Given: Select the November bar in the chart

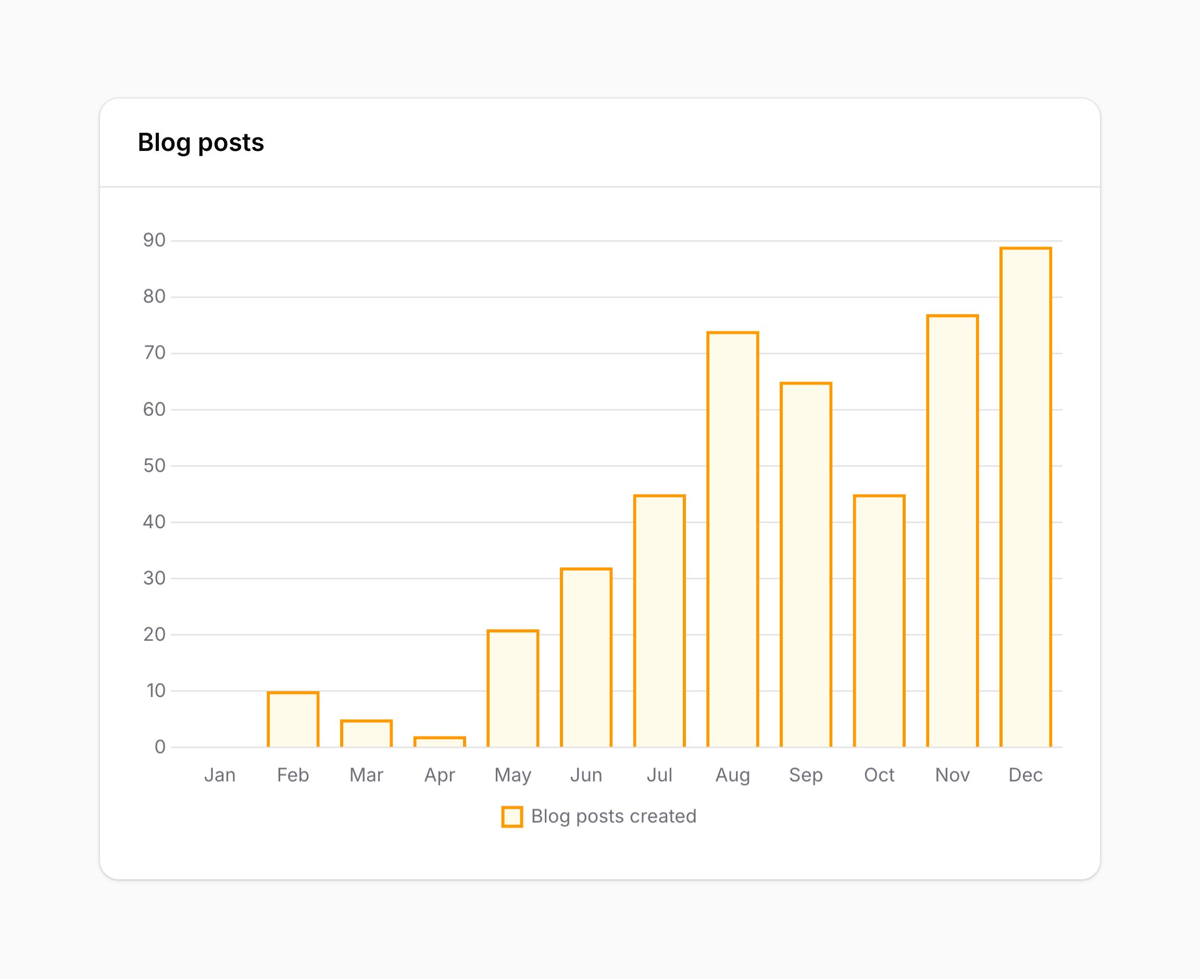Looking at the screenshot, I should click(952, 531).
